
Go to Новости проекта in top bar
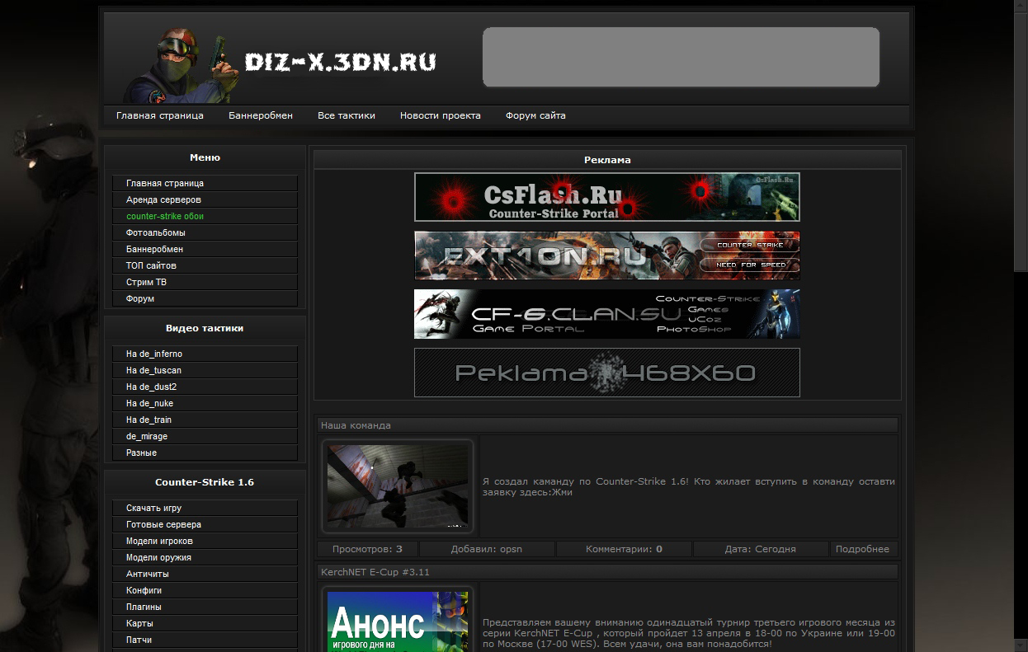pyautogui.click(x=441, y=115)
